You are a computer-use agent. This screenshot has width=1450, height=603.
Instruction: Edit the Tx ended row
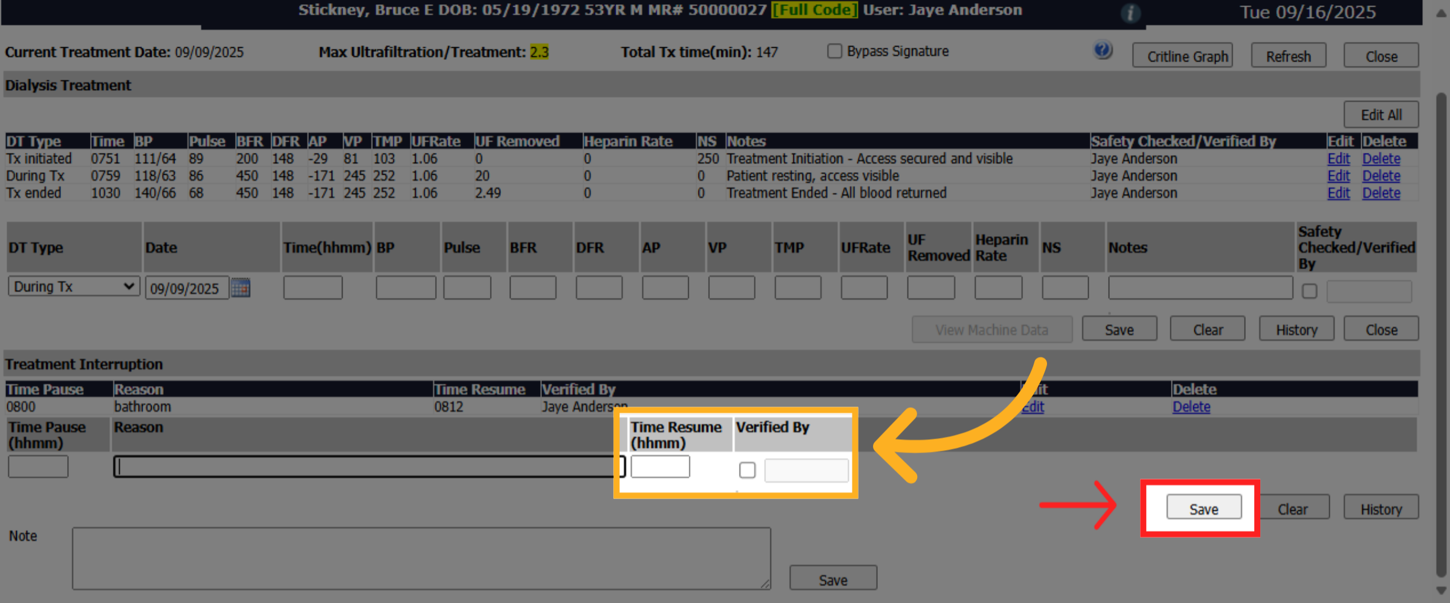point(1338,193)
